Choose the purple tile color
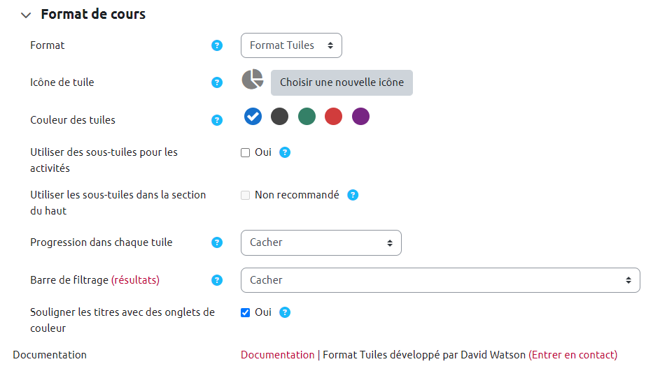The height and width of the screenshot is (371, 653). (360, 117)
